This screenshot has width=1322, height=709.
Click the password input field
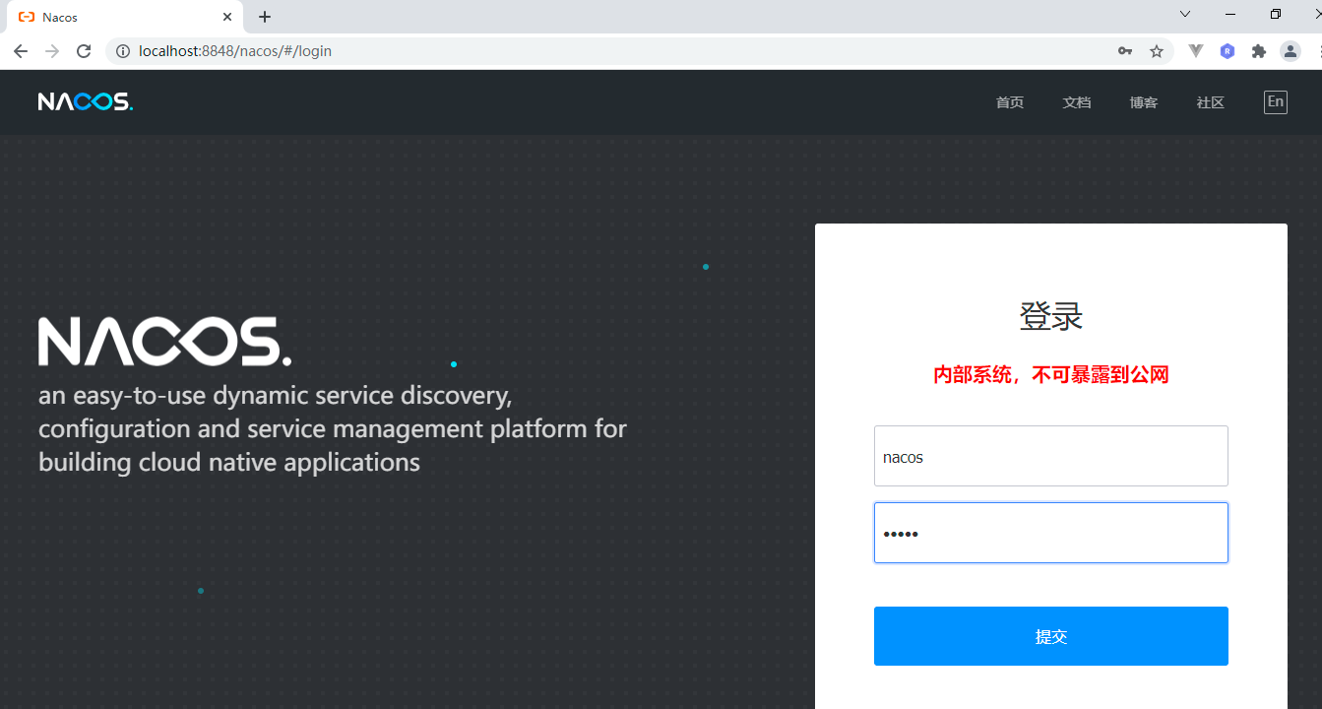(x=1051, y=533)
